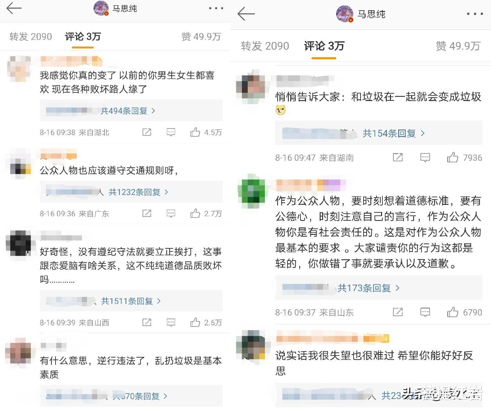The height and width of the screenshot is (411, 491).
Task: Reply to the 8-16 09:36 广东 comment
Action: point(171,214)
